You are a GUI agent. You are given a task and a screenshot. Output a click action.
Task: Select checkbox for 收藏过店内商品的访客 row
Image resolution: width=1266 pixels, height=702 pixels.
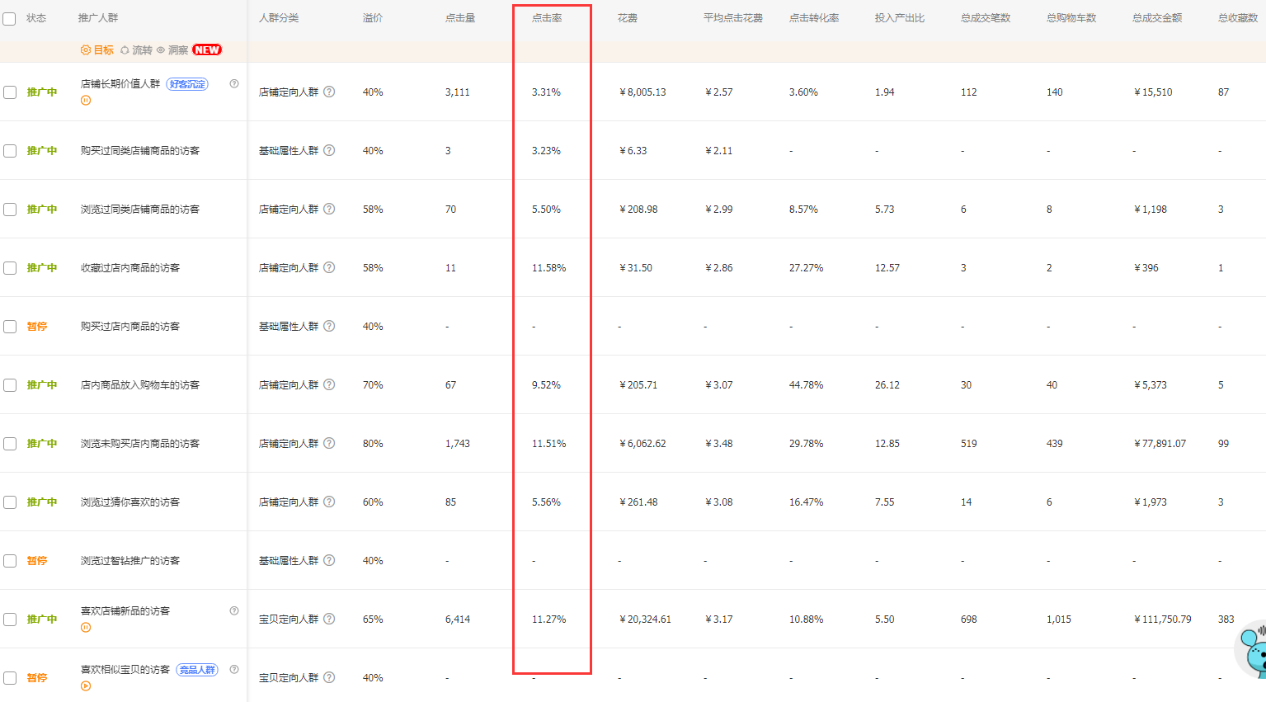pos(10,268)
